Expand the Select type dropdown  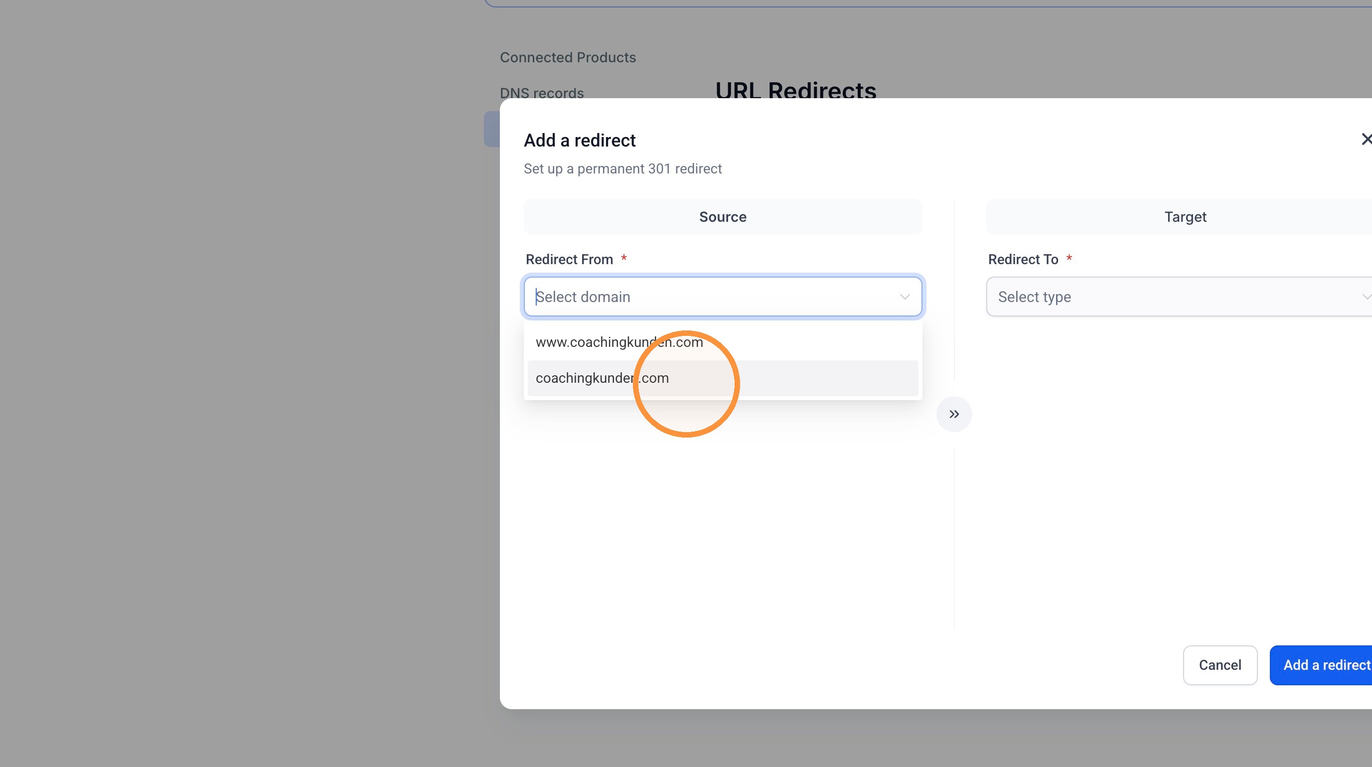1179,297
